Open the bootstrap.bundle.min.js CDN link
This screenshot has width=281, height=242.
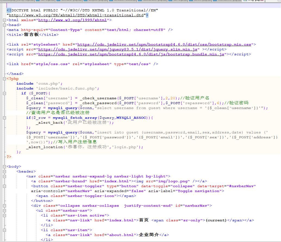pyautogui.click(x=131, y=54)
